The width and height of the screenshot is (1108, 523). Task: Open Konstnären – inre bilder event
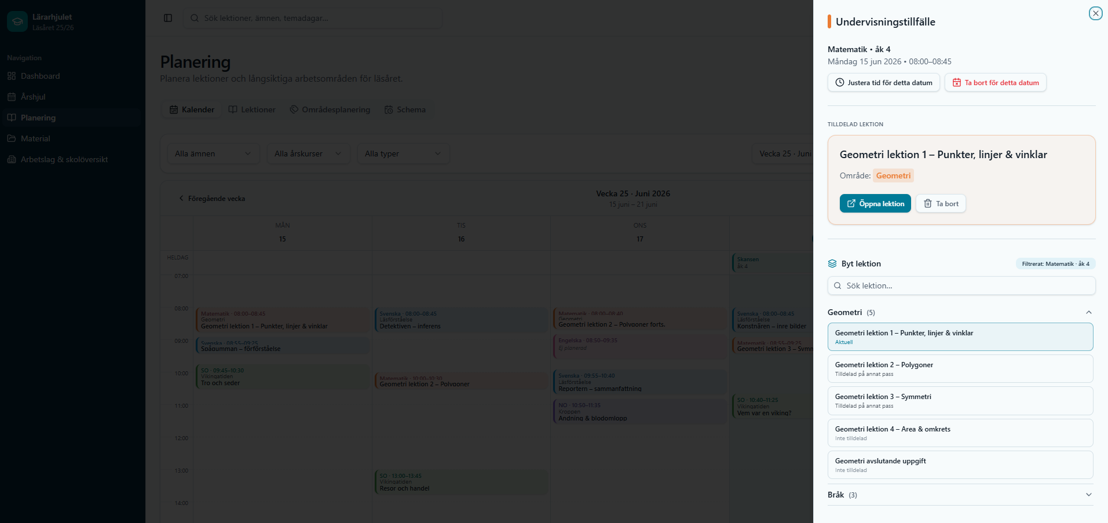pyautogui.click(x=773, y=320)
